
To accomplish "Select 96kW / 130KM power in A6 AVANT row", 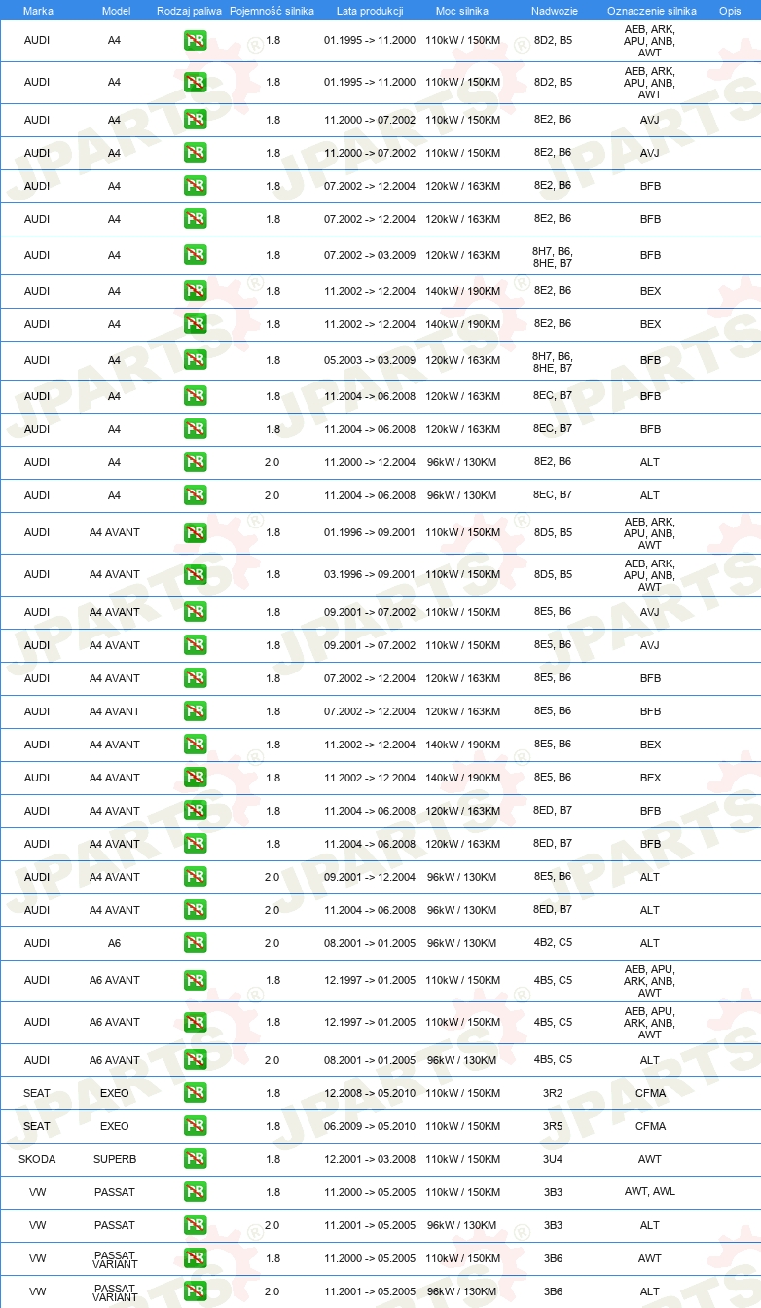I will click(462, 1060).
